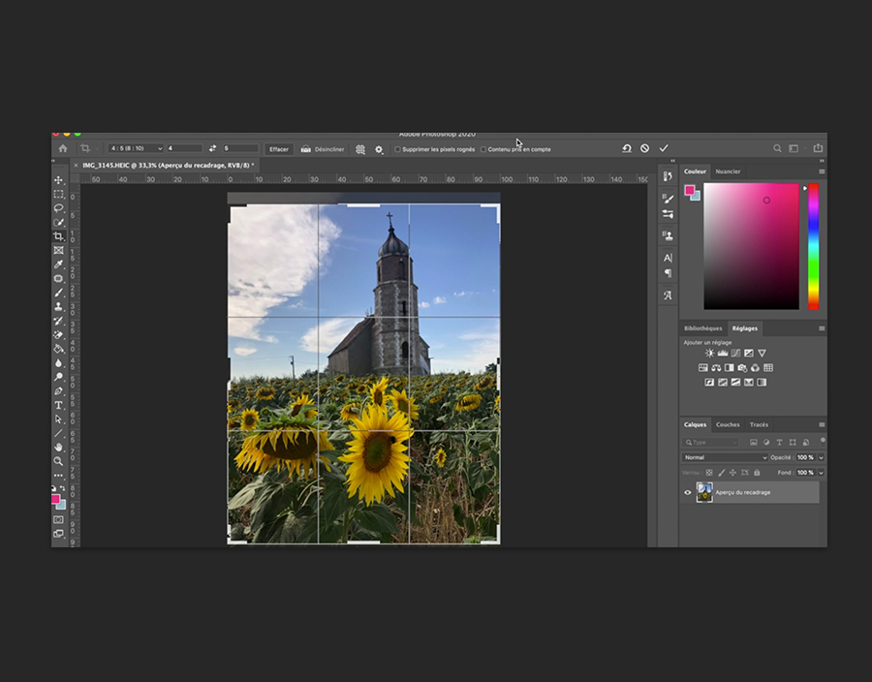Switch to the Couches tab

click(x=728, y=424)
